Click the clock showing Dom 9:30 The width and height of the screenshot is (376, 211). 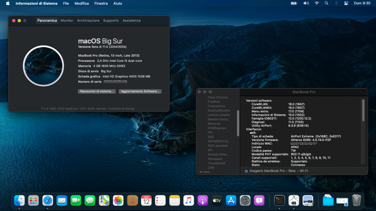point(362,3)
